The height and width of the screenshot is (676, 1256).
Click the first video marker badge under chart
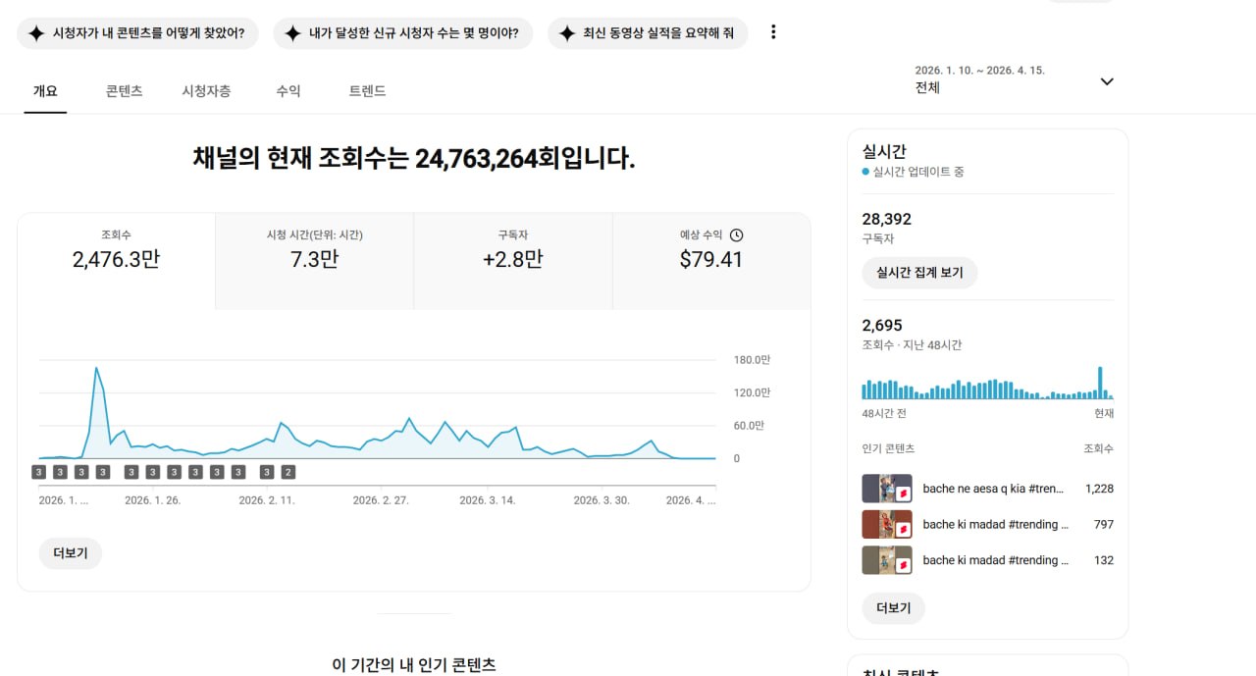point(38,472)
